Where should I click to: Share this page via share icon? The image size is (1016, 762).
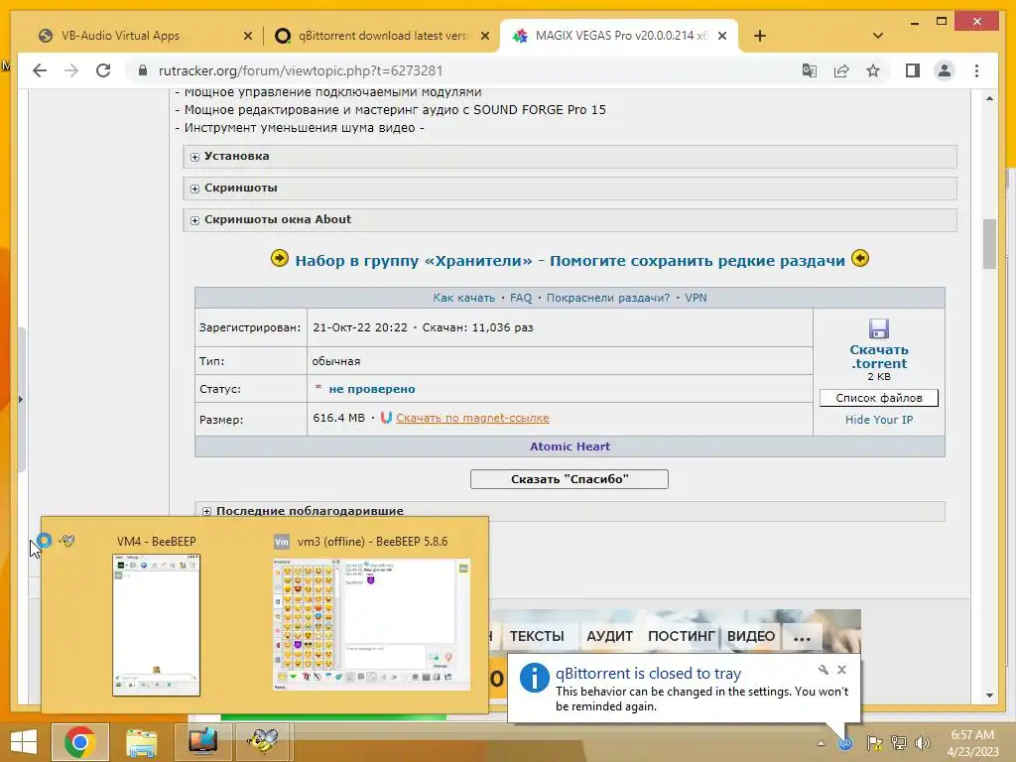pyautogui.click(x=841, y=70)
